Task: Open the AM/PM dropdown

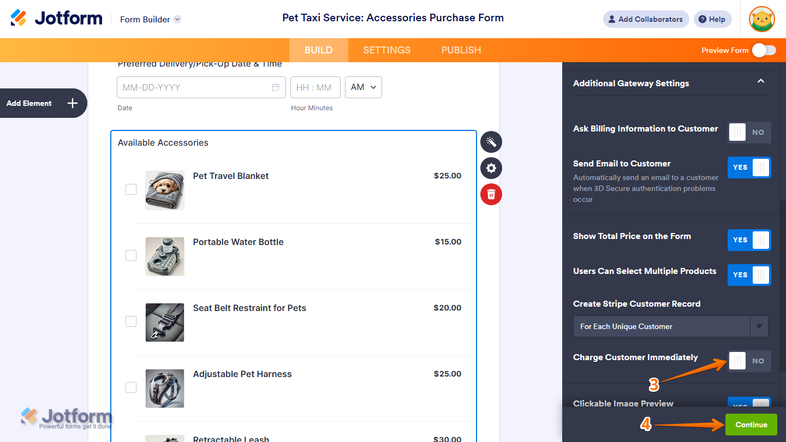Action: pyautogui.click(x=364, y=87)
